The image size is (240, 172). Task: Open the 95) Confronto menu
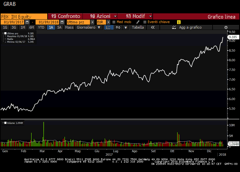(65, 16)
